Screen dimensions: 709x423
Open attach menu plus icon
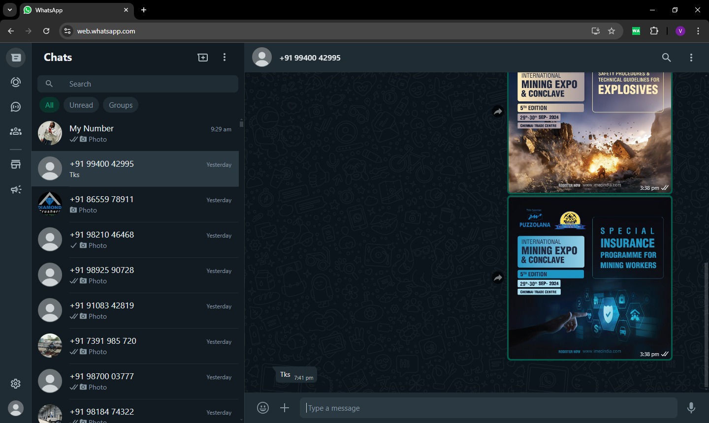(x=285, y=408)
